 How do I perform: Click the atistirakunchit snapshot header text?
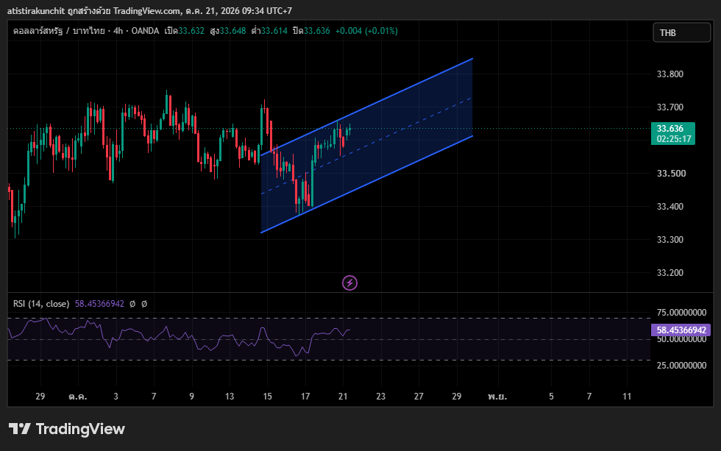(149, 10)
